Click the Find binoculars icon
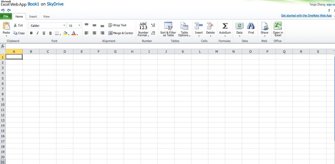This screenshot has width=335, height=164. [x=251, y=26]
